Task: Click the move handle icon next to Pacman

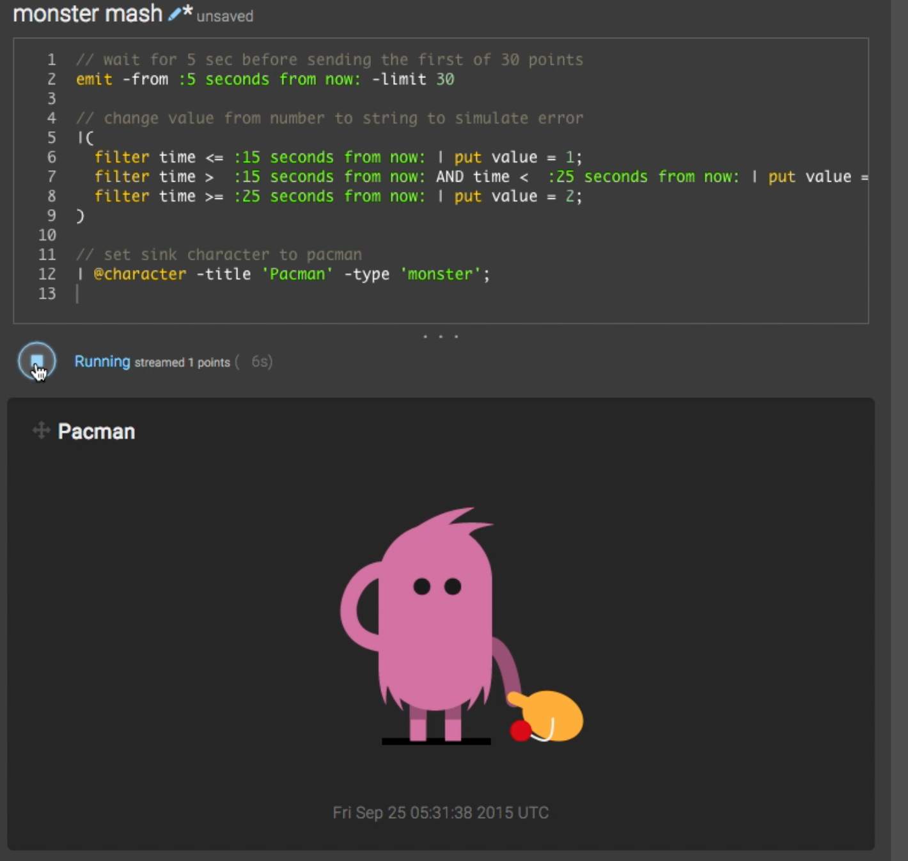Action: click(41, 430)
